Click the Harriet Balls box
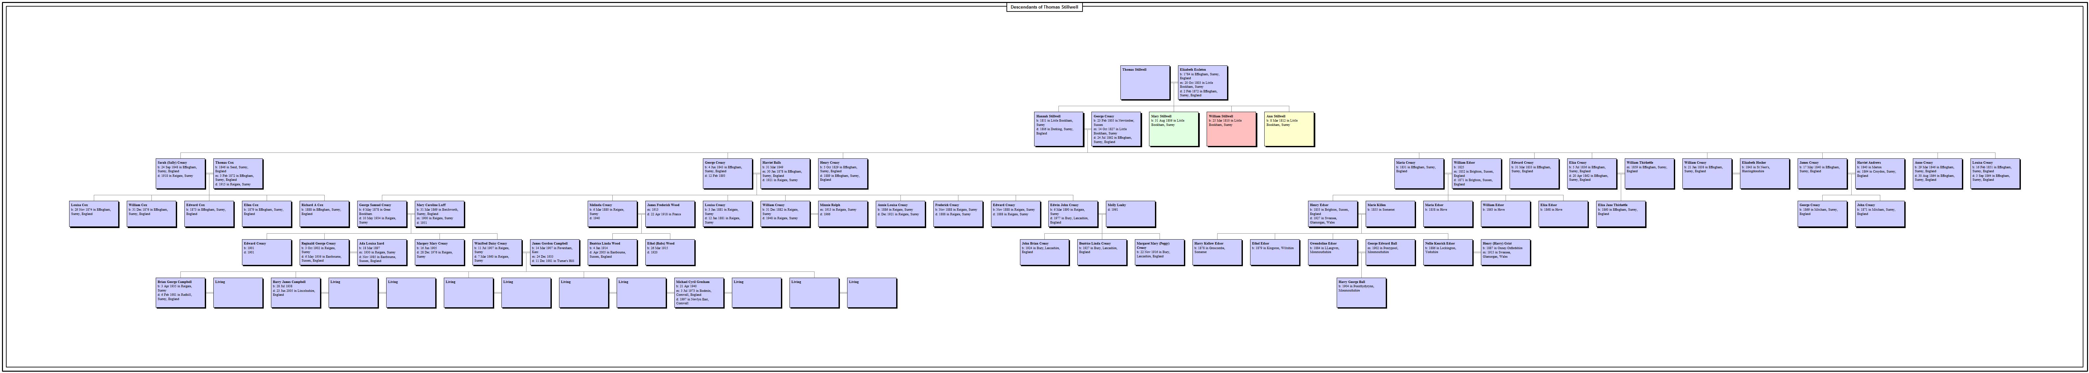2089x373 pixels. [784, 173]
